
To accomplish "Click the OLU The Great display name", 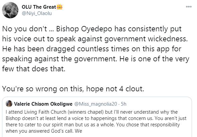I will 39,7.
